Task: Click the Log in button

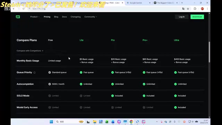Action: (181, 17)
